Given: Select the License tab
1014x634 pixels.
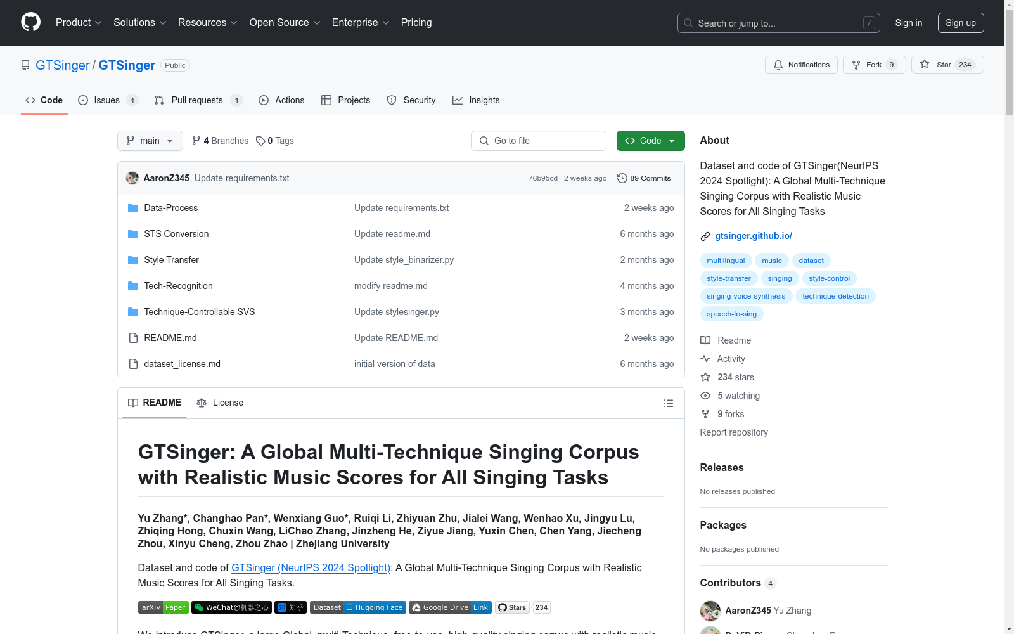Looking at the screenshot, I should 220,403.
